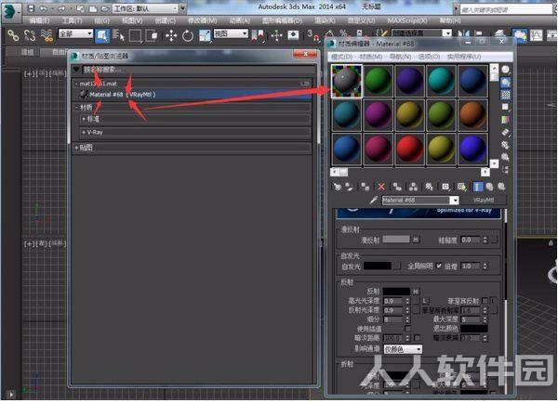558x403 pixels.
Task: Toggle Show End Result button
Action: coord(478,187)
